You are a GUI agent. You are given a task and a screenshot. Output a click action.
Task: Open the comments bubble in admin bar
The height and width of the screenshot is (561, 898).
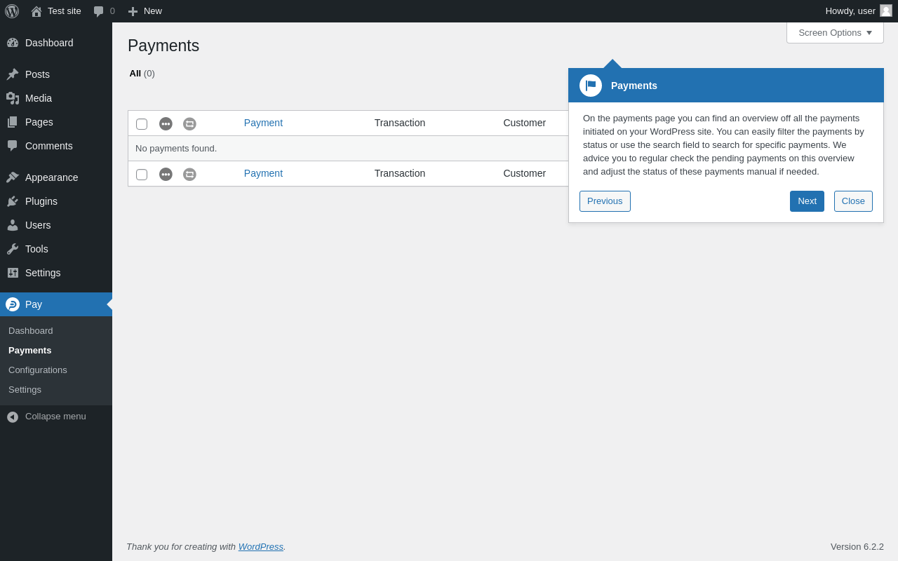point(104,11)
